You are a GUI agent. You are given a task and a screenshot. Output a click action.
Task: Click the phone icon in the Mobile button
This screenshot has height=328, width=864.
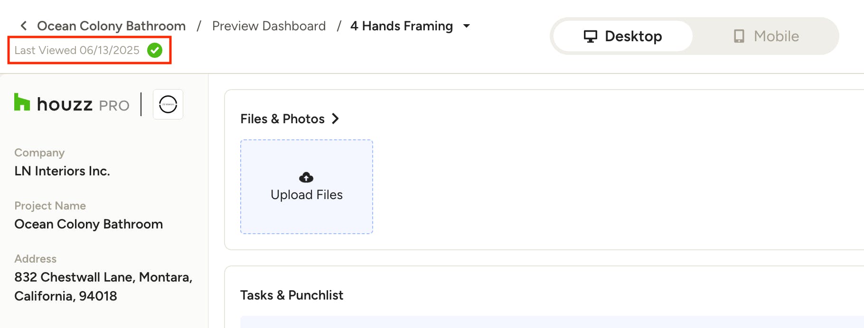click(x=739, y=36)
